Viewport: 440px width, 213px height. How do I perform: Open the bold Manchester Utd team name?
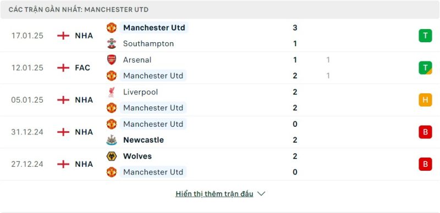[x=154, y=28]
